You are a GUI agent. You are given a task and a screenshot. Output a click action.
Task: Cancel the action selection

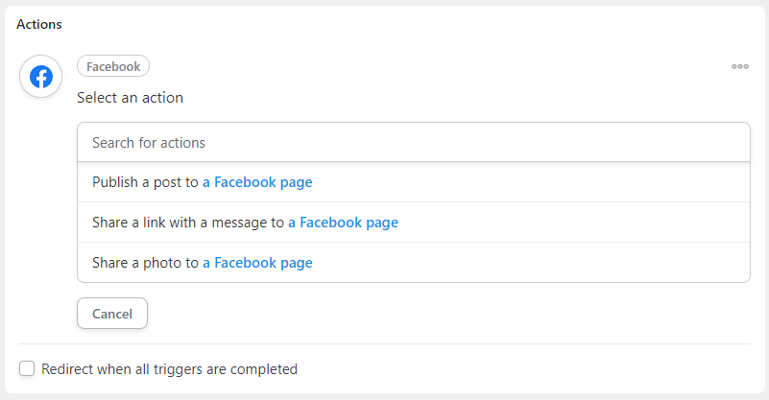tap(112, 314)
